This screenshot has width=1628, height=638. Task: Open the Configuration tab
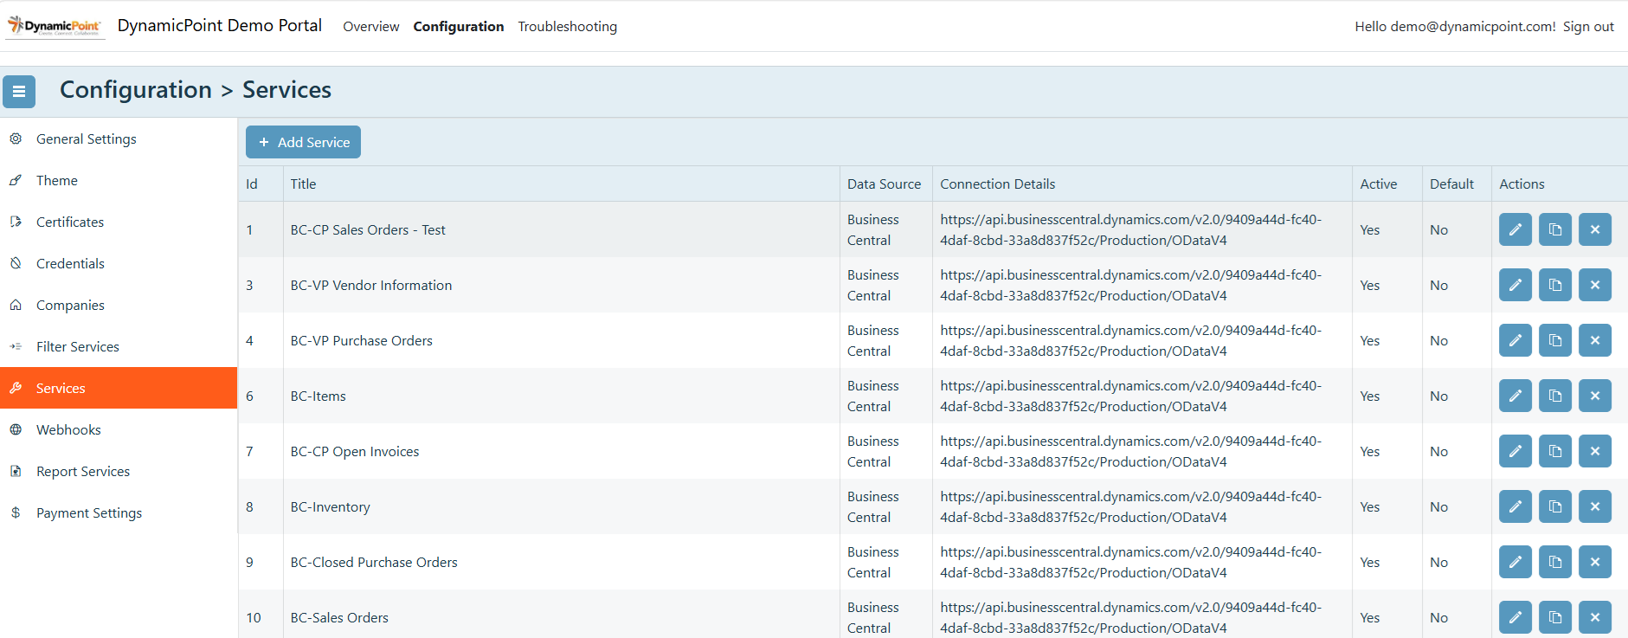(459, 27)
